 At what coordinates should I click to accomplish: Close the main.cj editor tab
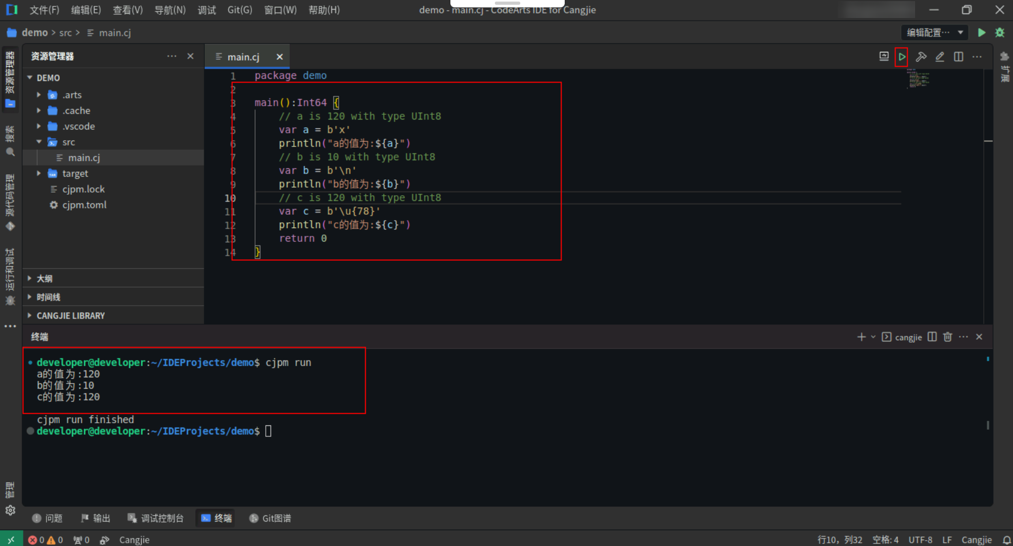coord(279,57)
